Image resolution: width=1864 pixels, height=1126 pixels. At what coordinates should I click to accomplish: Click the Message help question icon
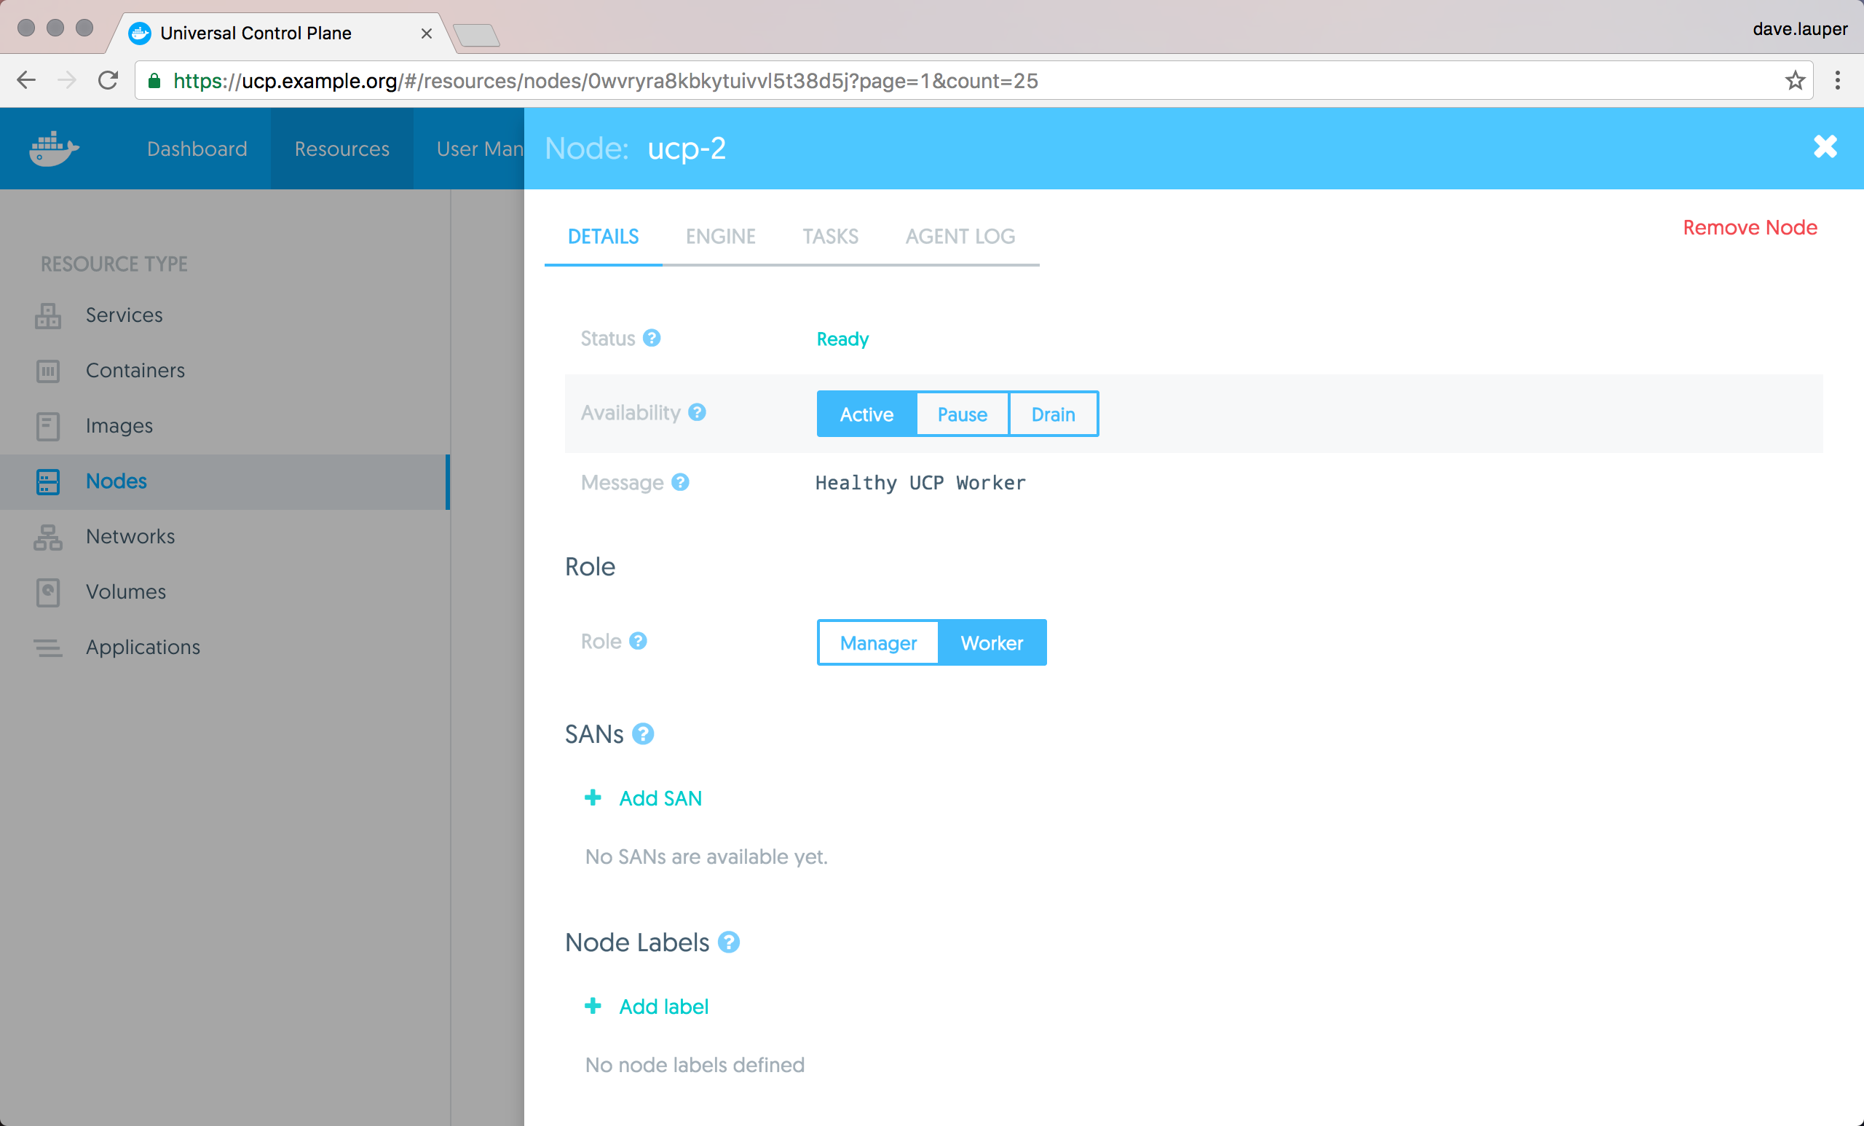pyautogui.click(x=680, y=482)
